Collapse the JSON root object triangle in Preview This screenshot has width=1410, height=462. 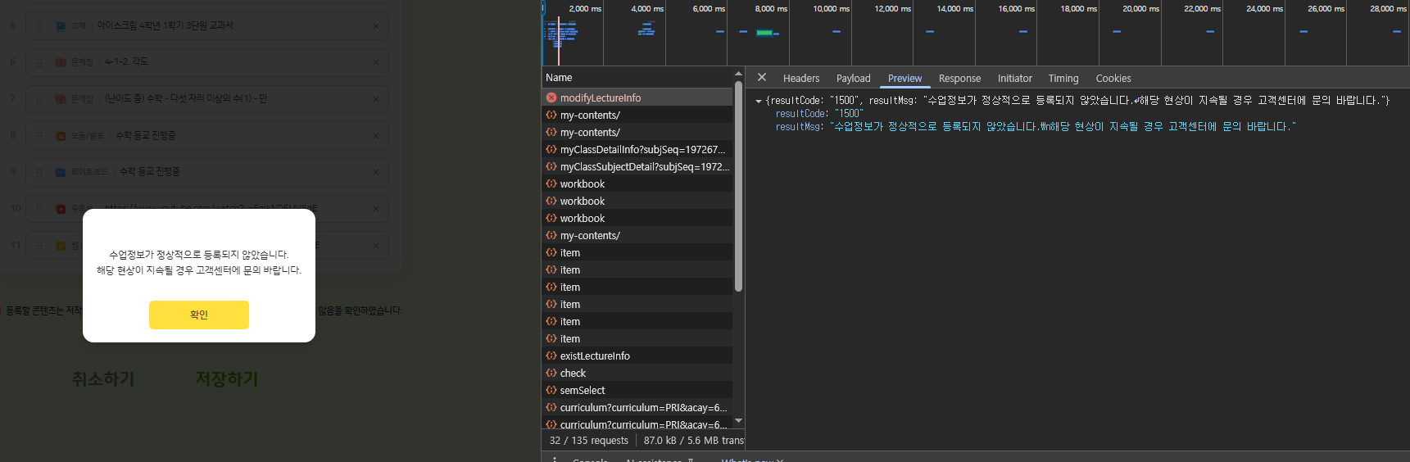coord(759,101)
